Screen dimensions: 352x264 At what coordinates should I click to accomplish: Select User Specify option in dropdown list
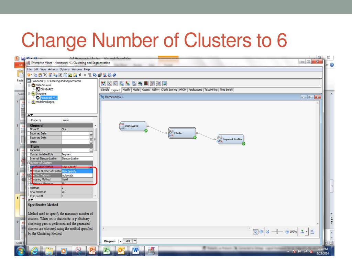[77, 171]
